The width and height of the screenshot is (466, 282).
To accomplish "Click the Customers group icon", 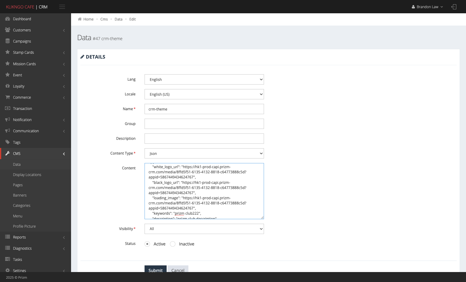I will tap(8, 30).
